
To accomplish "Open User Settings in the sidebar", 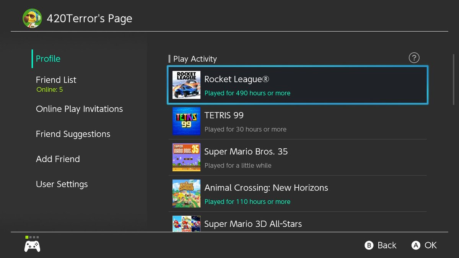I will tap(62, 184).
